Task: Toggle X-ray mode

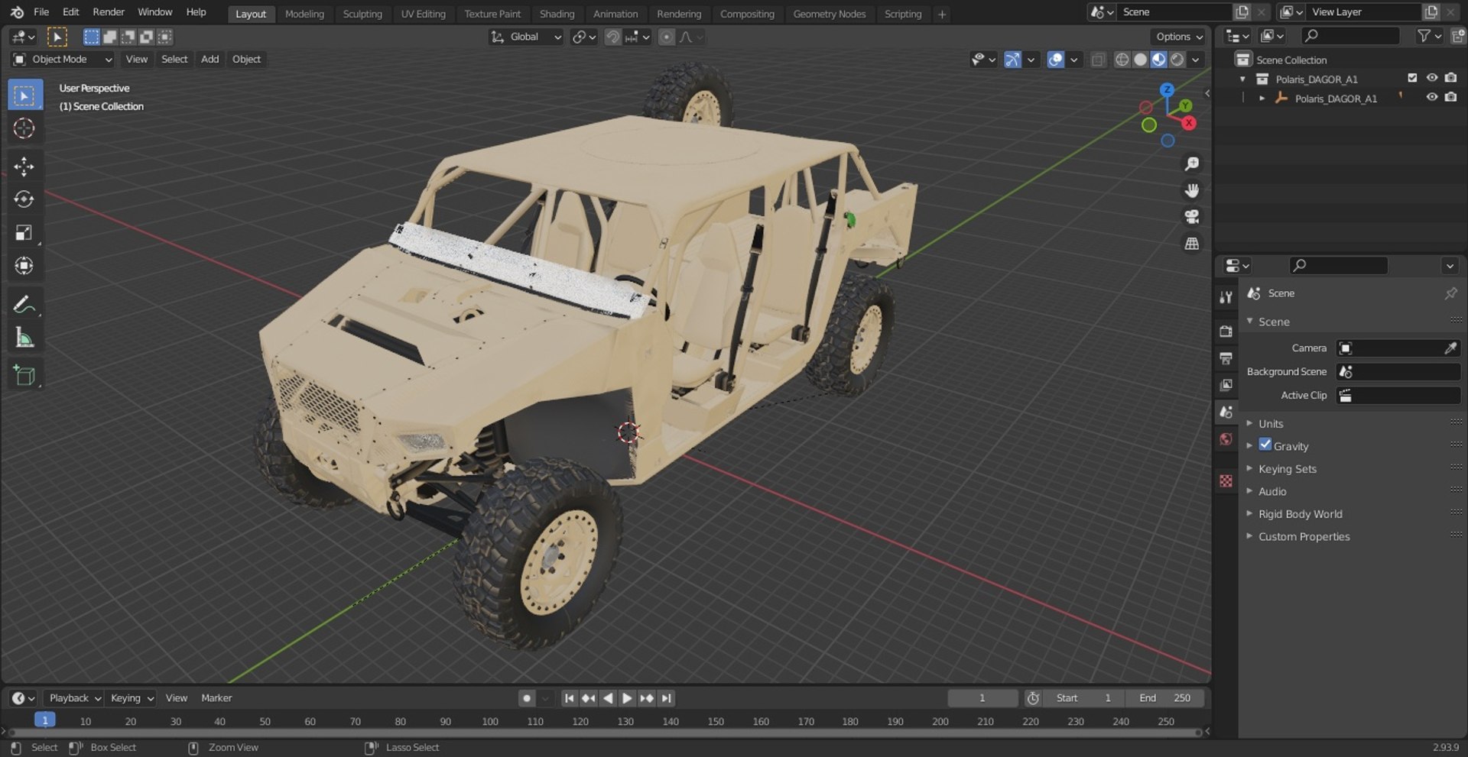Action: 1098,60
